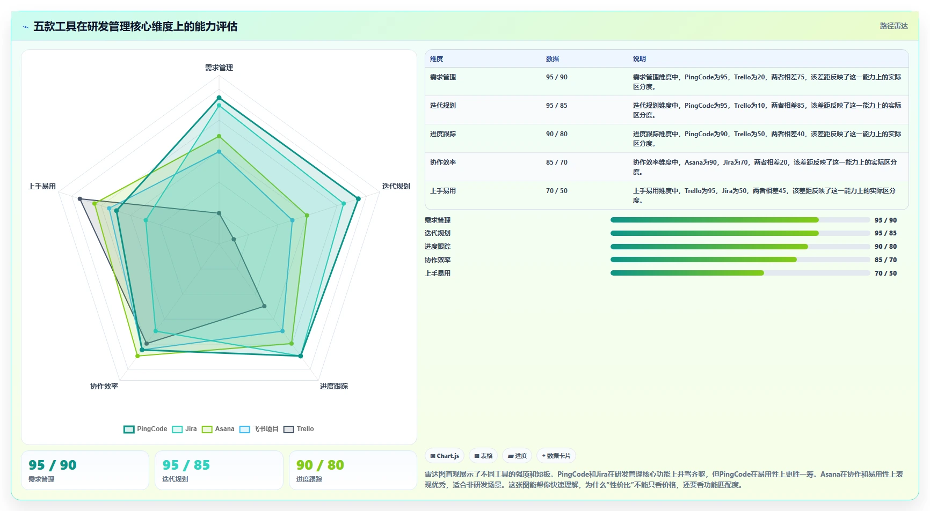930x511 pixels.
Task: Click the 70 / 50 value in the table
Action: point(557,191)
